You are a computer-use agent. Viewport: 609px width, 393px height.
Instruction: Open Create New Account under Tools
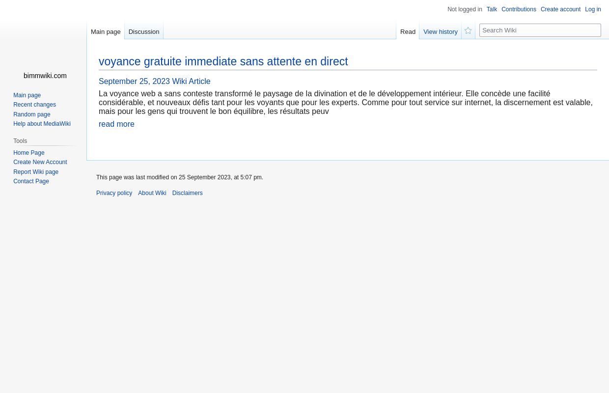coord(40,162)
